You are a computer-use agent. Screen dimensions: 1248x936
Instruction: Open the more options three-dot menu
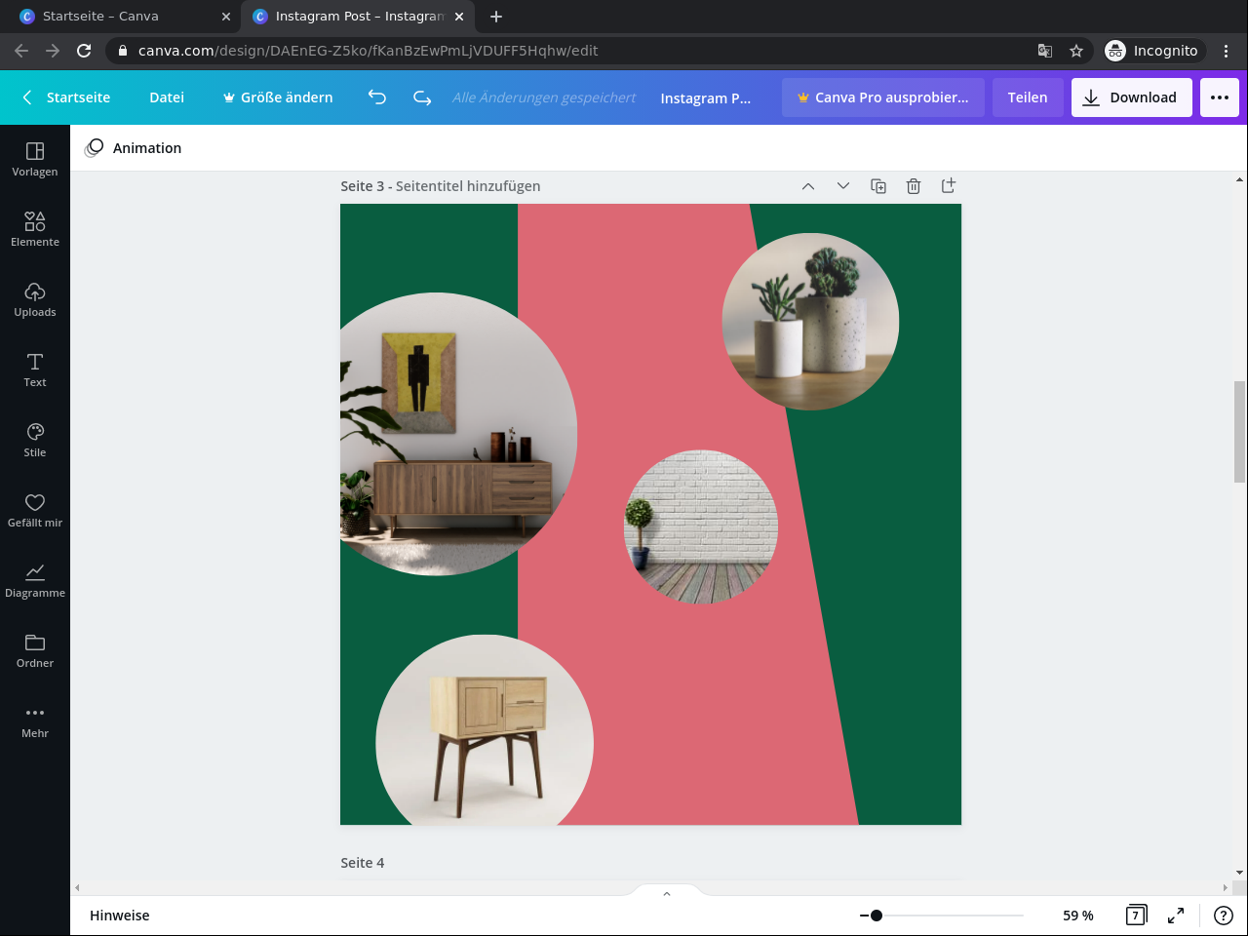tap(1220, 97)
